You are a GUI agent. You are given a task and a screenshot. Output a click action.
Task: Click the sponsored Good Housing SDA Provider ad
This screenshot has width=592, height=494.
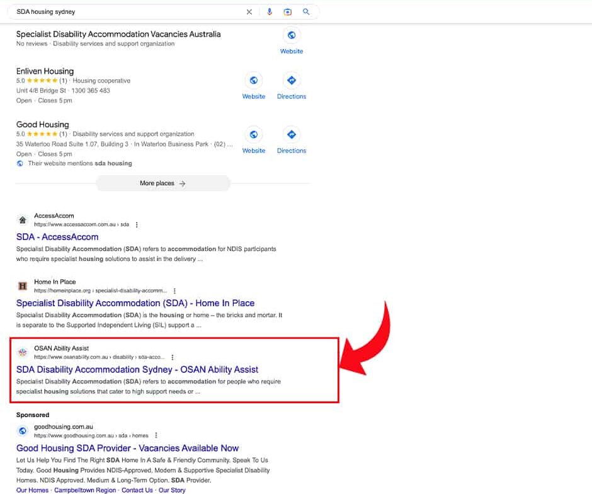(127, 448)
